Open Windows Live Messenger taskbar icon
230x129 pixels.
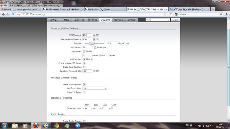(x=67, y=126)
